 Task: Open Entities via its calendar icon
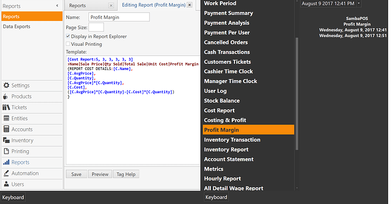tap(6, 119)
